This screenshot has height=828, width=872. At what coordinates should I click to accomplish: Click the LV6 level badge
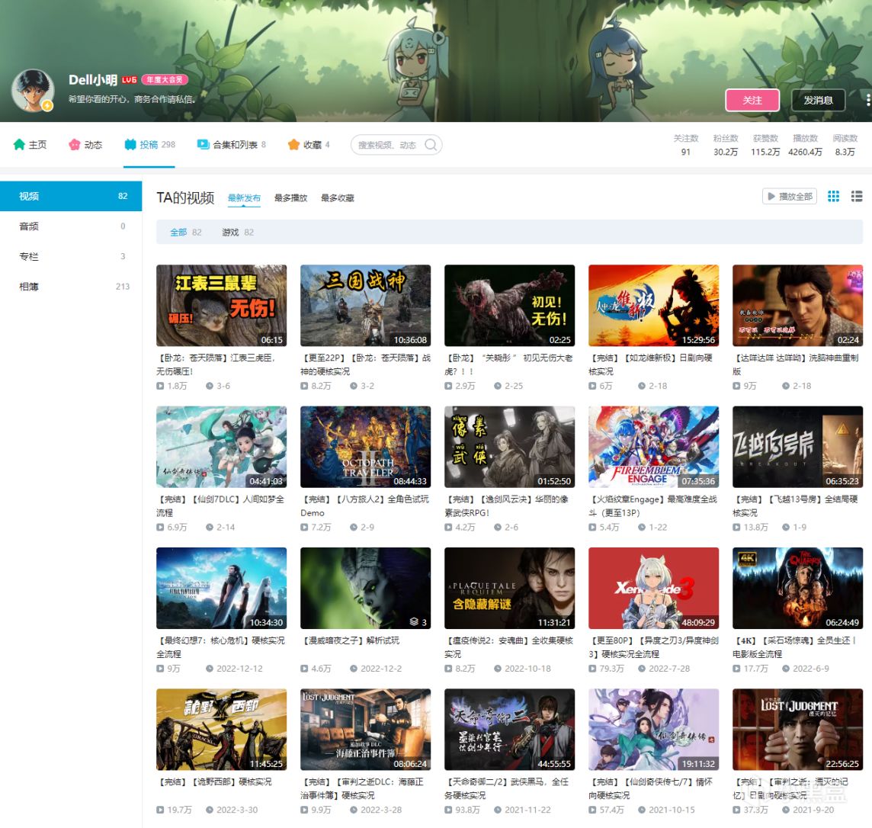[129, 80]
